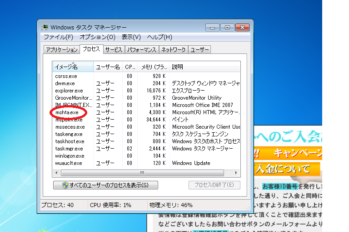Select the winlogon.exe process
349x232 pixels.
146,156
